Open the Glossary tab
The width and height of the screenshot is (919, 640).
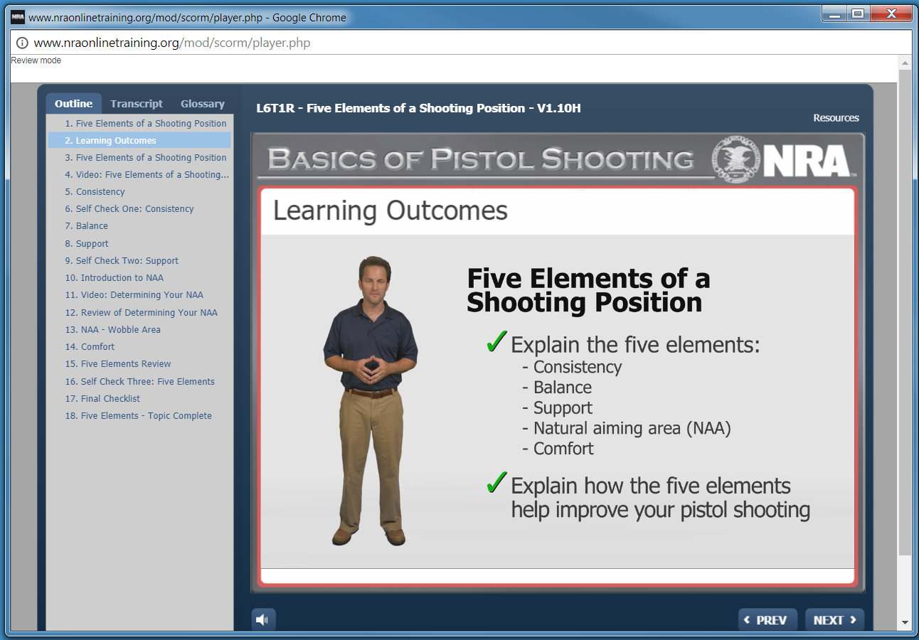click(201, 103)
